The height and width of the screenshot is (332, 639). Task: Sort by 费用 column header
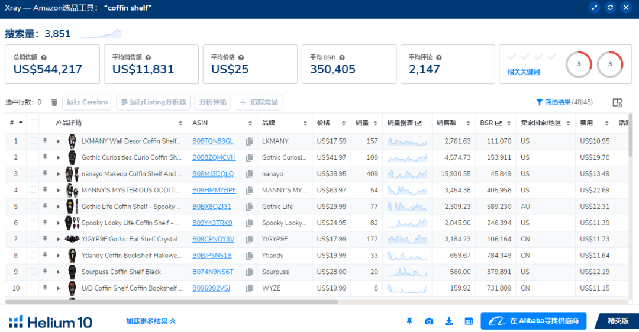[606, 123]
